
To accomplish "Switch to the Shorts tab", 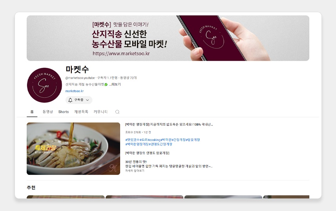I will (64, 112).
